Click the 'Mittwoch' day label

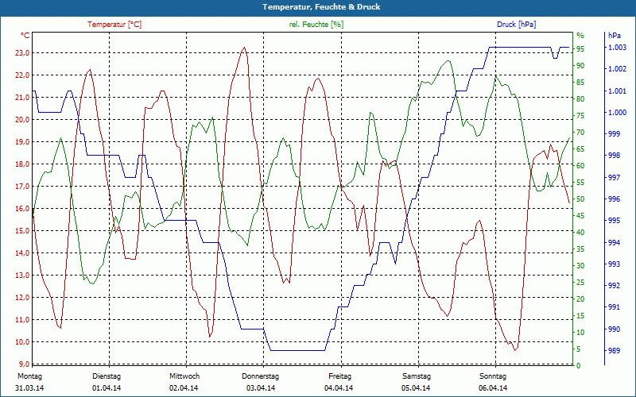(184, 376)
